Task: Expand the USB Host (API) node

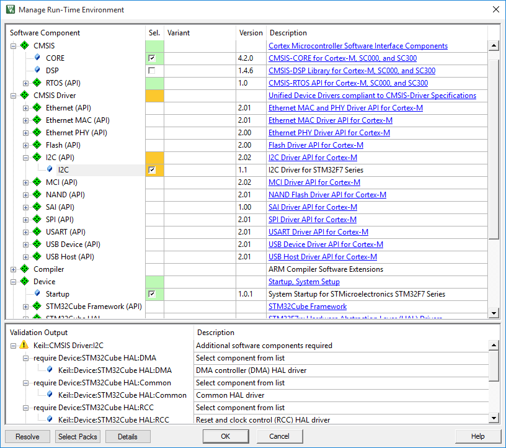Action: (25, 257)
